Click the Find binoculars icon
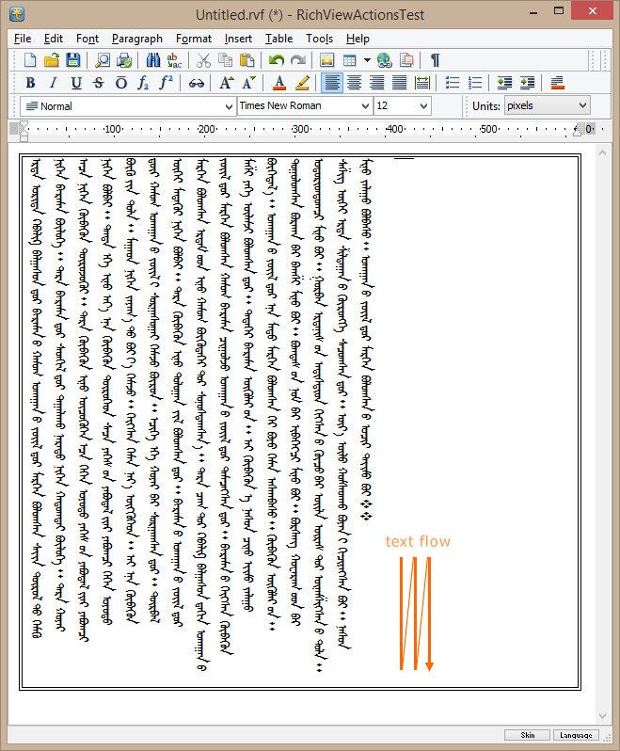The height and width of the screenshot is (751, 620). click(x=153, y=60)
